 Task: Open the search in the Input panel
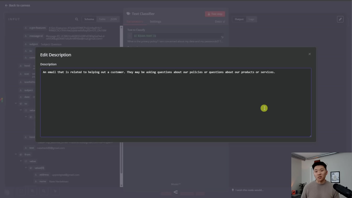tap(76, 19)
